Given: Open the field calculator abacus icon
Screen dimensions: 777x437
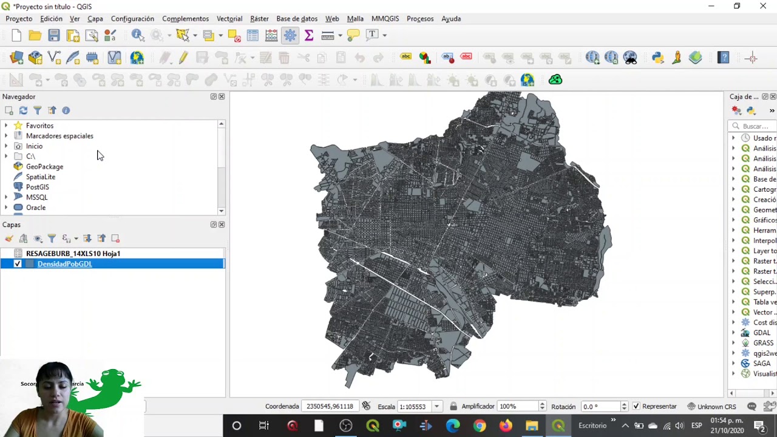Looking at the screenshot, I should [x=271, y=35].
